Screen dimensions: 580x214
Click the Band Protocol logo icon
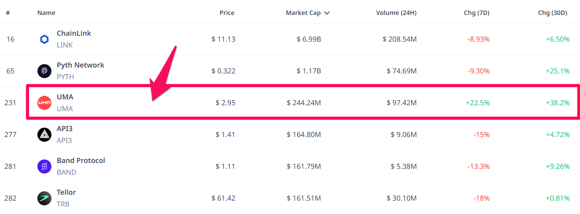click(44, 166)
